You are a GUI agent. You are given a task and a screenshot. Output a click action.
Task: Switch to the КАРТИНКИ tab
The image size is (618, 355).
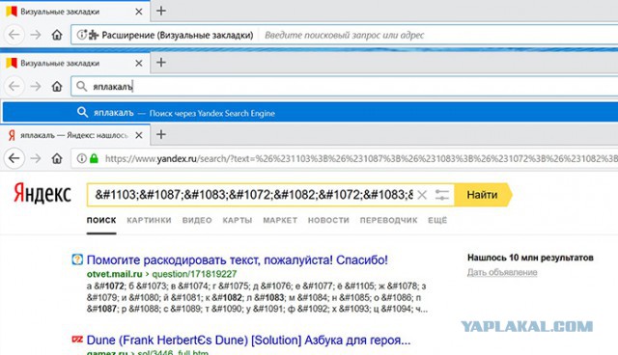point(149,220)
